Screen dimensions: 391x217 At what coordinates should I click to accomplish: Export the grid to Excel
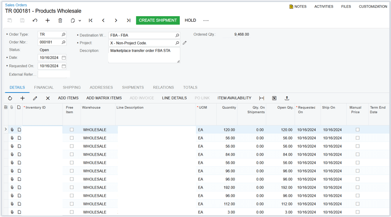[274, 98]
